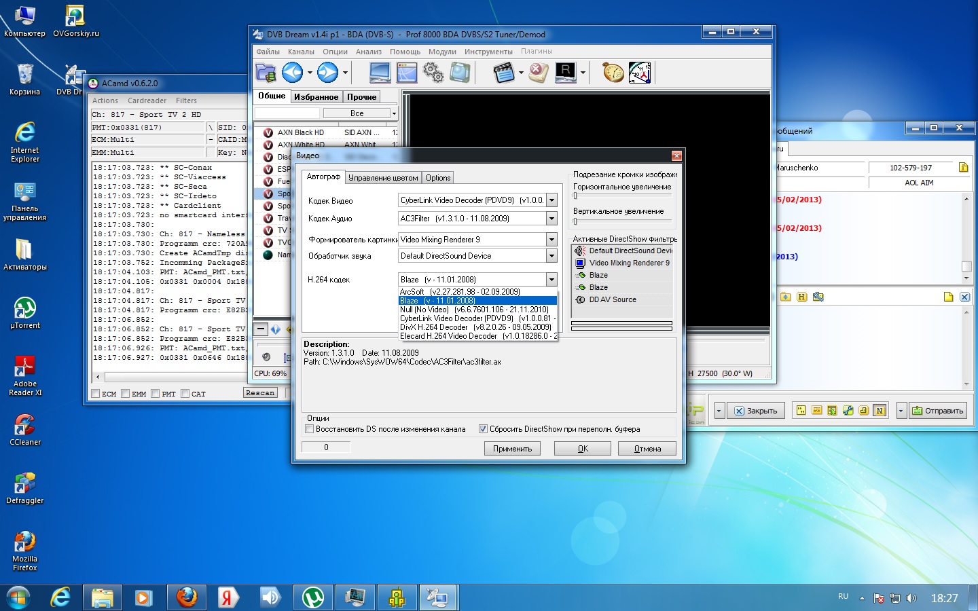
Task: Open Yandex from the taskbar
Action: point(229,597)
